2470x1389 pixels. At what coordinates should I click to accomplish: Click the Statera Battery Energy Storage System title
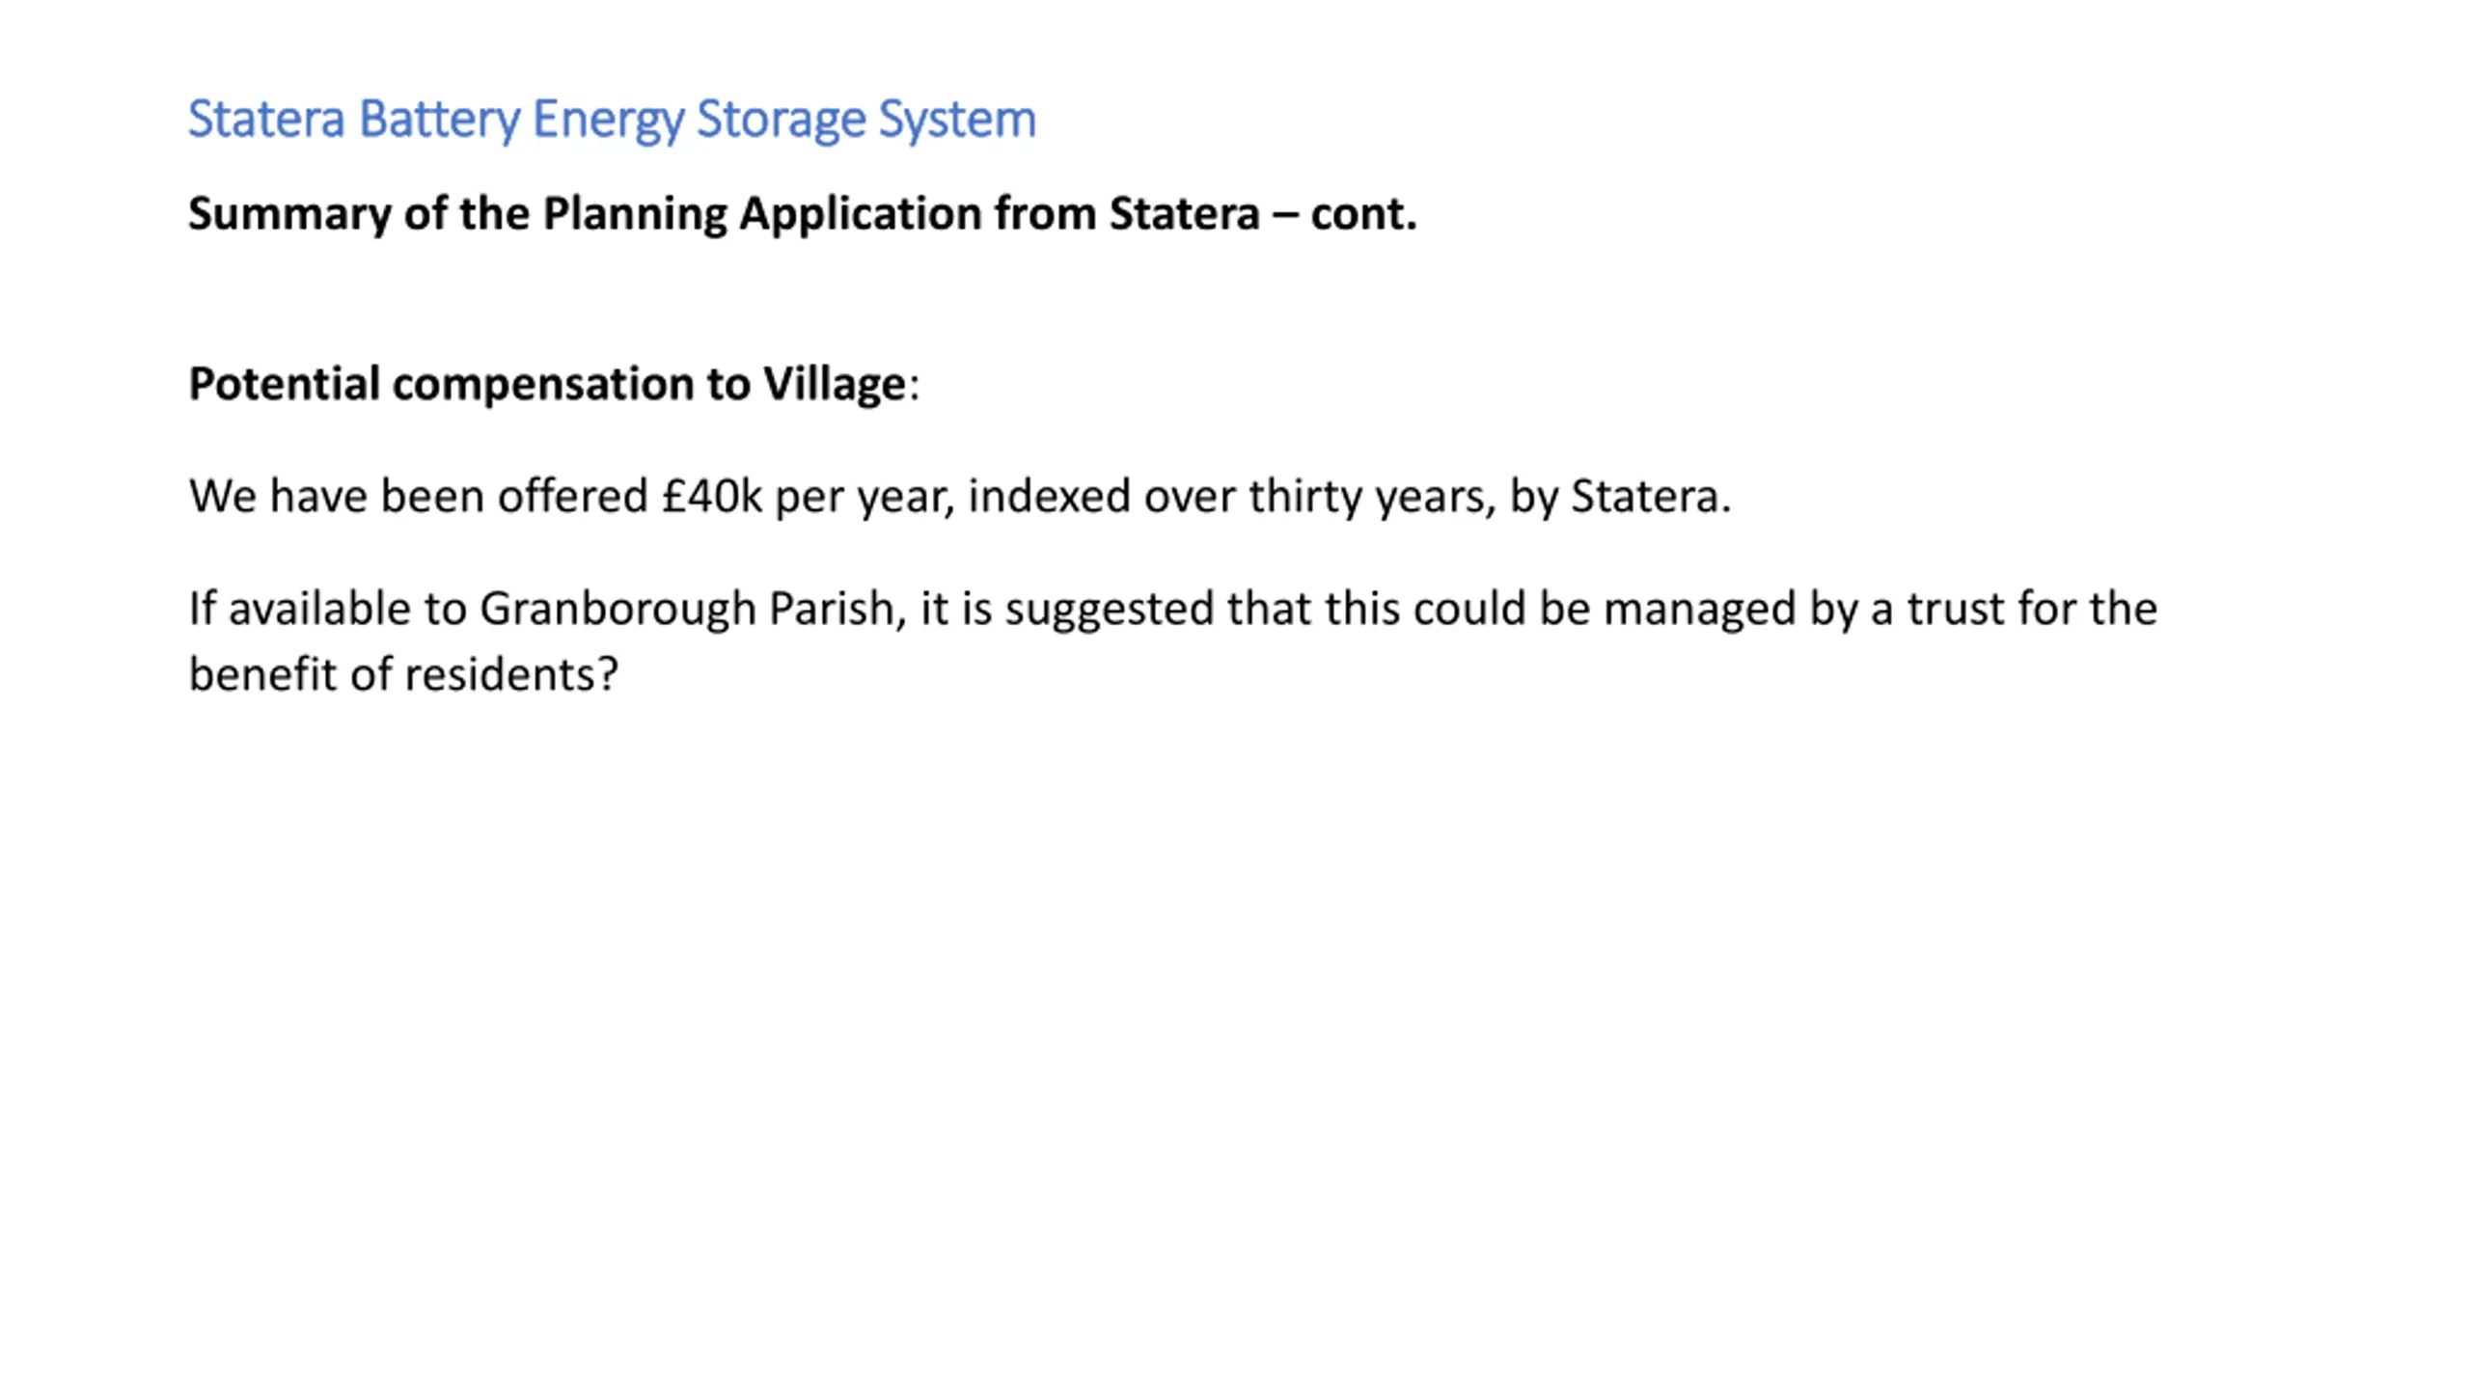coord(612,121)
